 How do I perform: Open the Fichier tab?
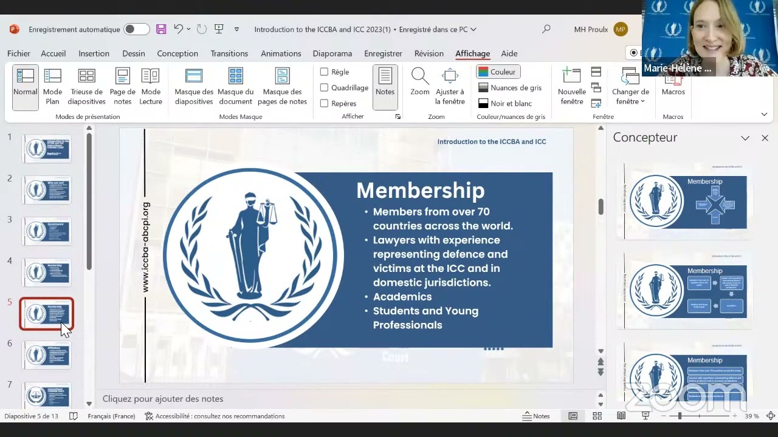tap(19, 53)
